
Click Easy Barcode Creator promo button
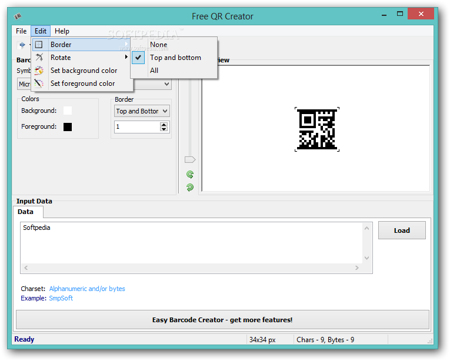point(222,320)
